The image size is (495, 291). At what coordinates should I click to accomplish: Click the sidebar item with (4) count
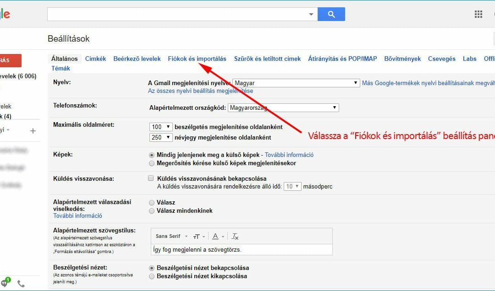tap(5, 116)
